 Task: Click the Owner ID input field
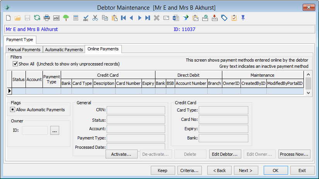point(35,130)
